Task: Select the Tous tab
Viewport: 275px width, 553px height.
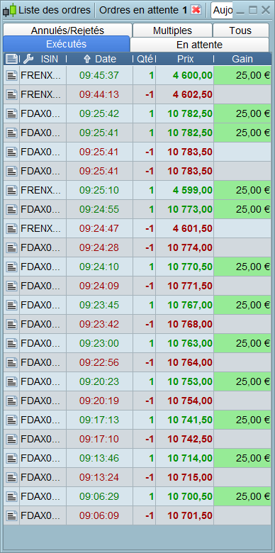Action: (x=240, y=30)
